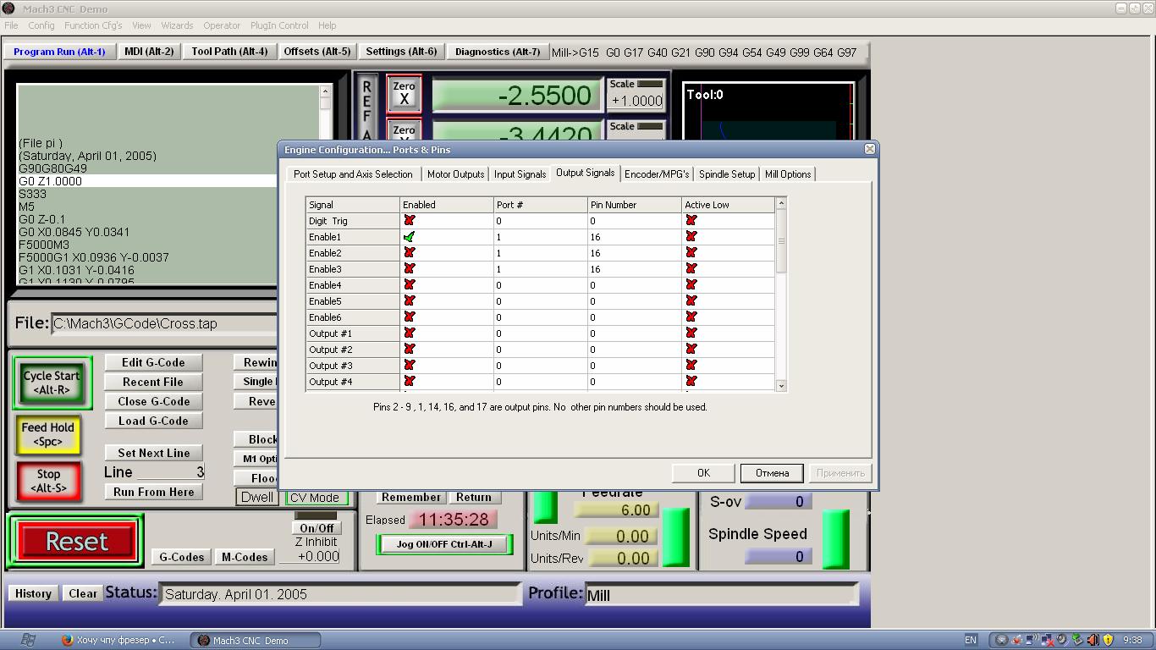1156x650 pixels.
Task: Click the disconnected network tray icon
Action: (x=1047, y=641)
